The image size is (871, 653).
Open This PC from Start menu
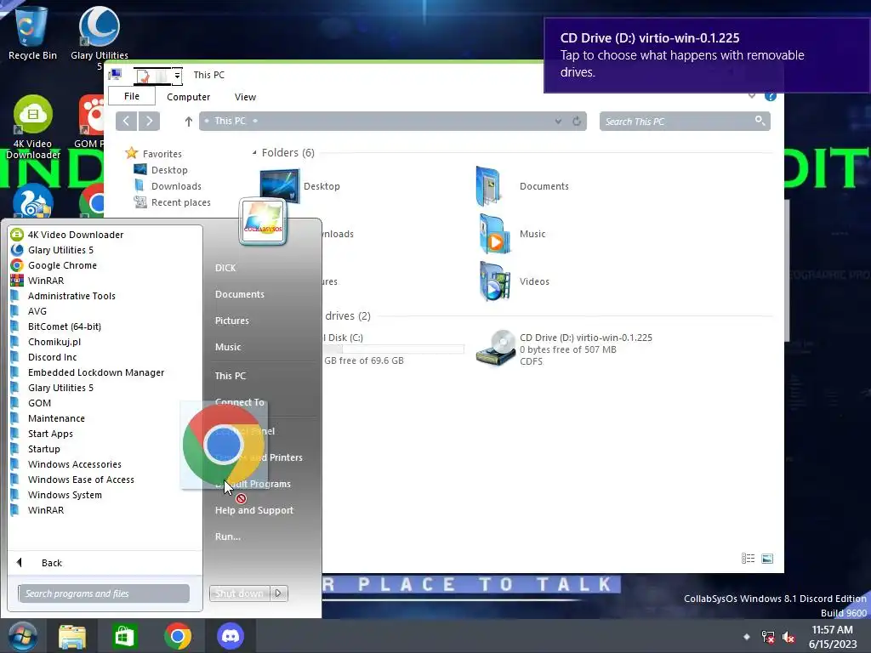230,376
